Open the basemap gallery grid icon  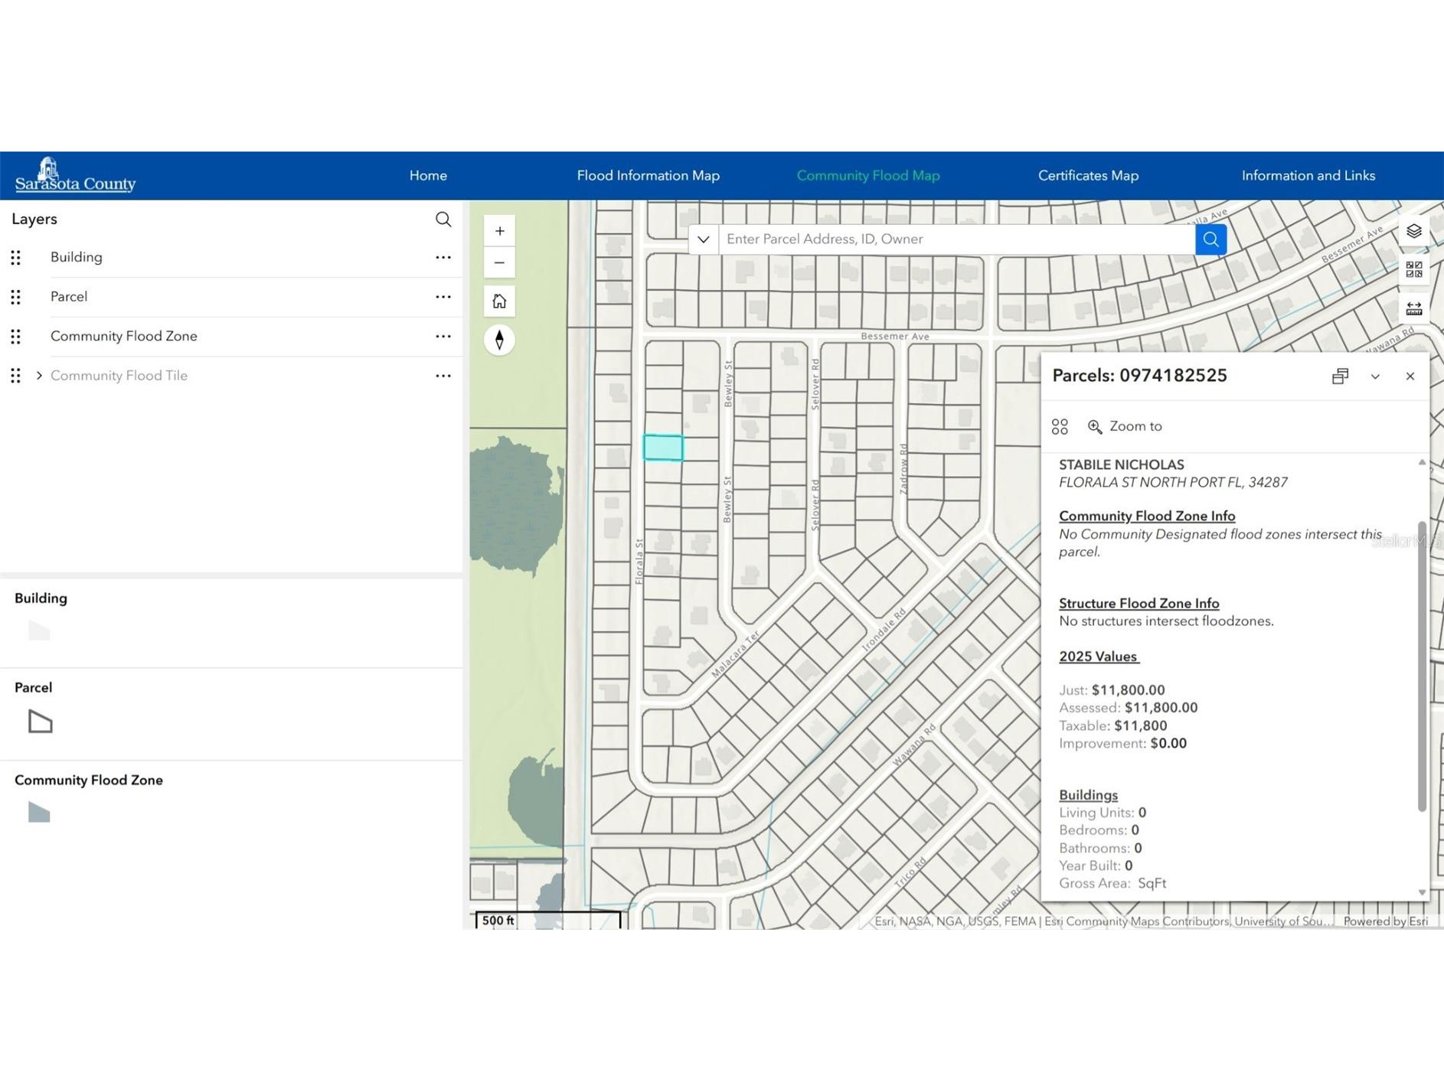coord(1413,269)
